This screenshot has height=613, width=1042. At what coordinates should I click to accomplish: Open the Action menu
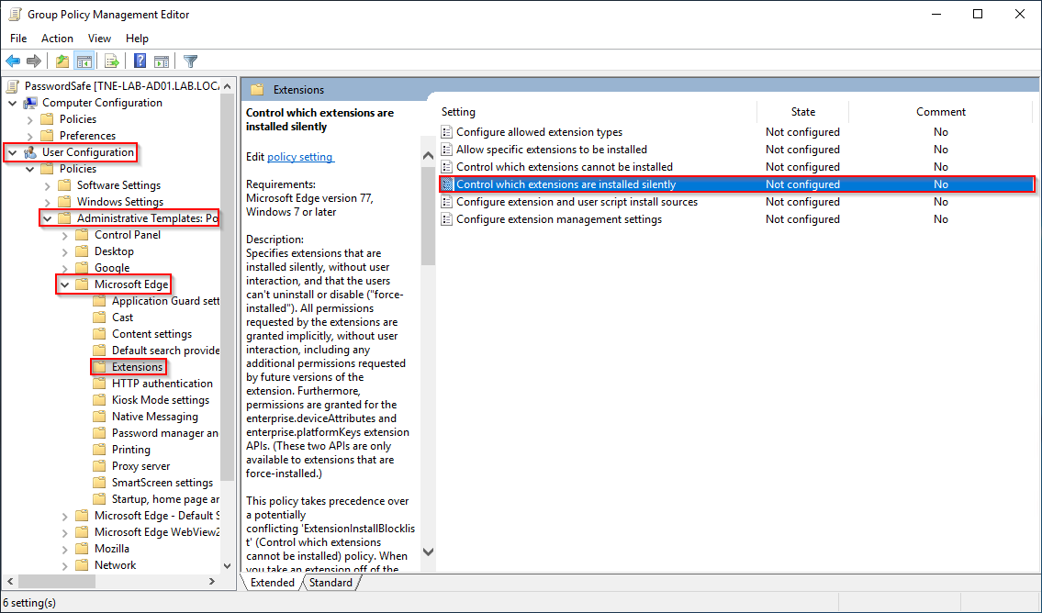(57, 39)
